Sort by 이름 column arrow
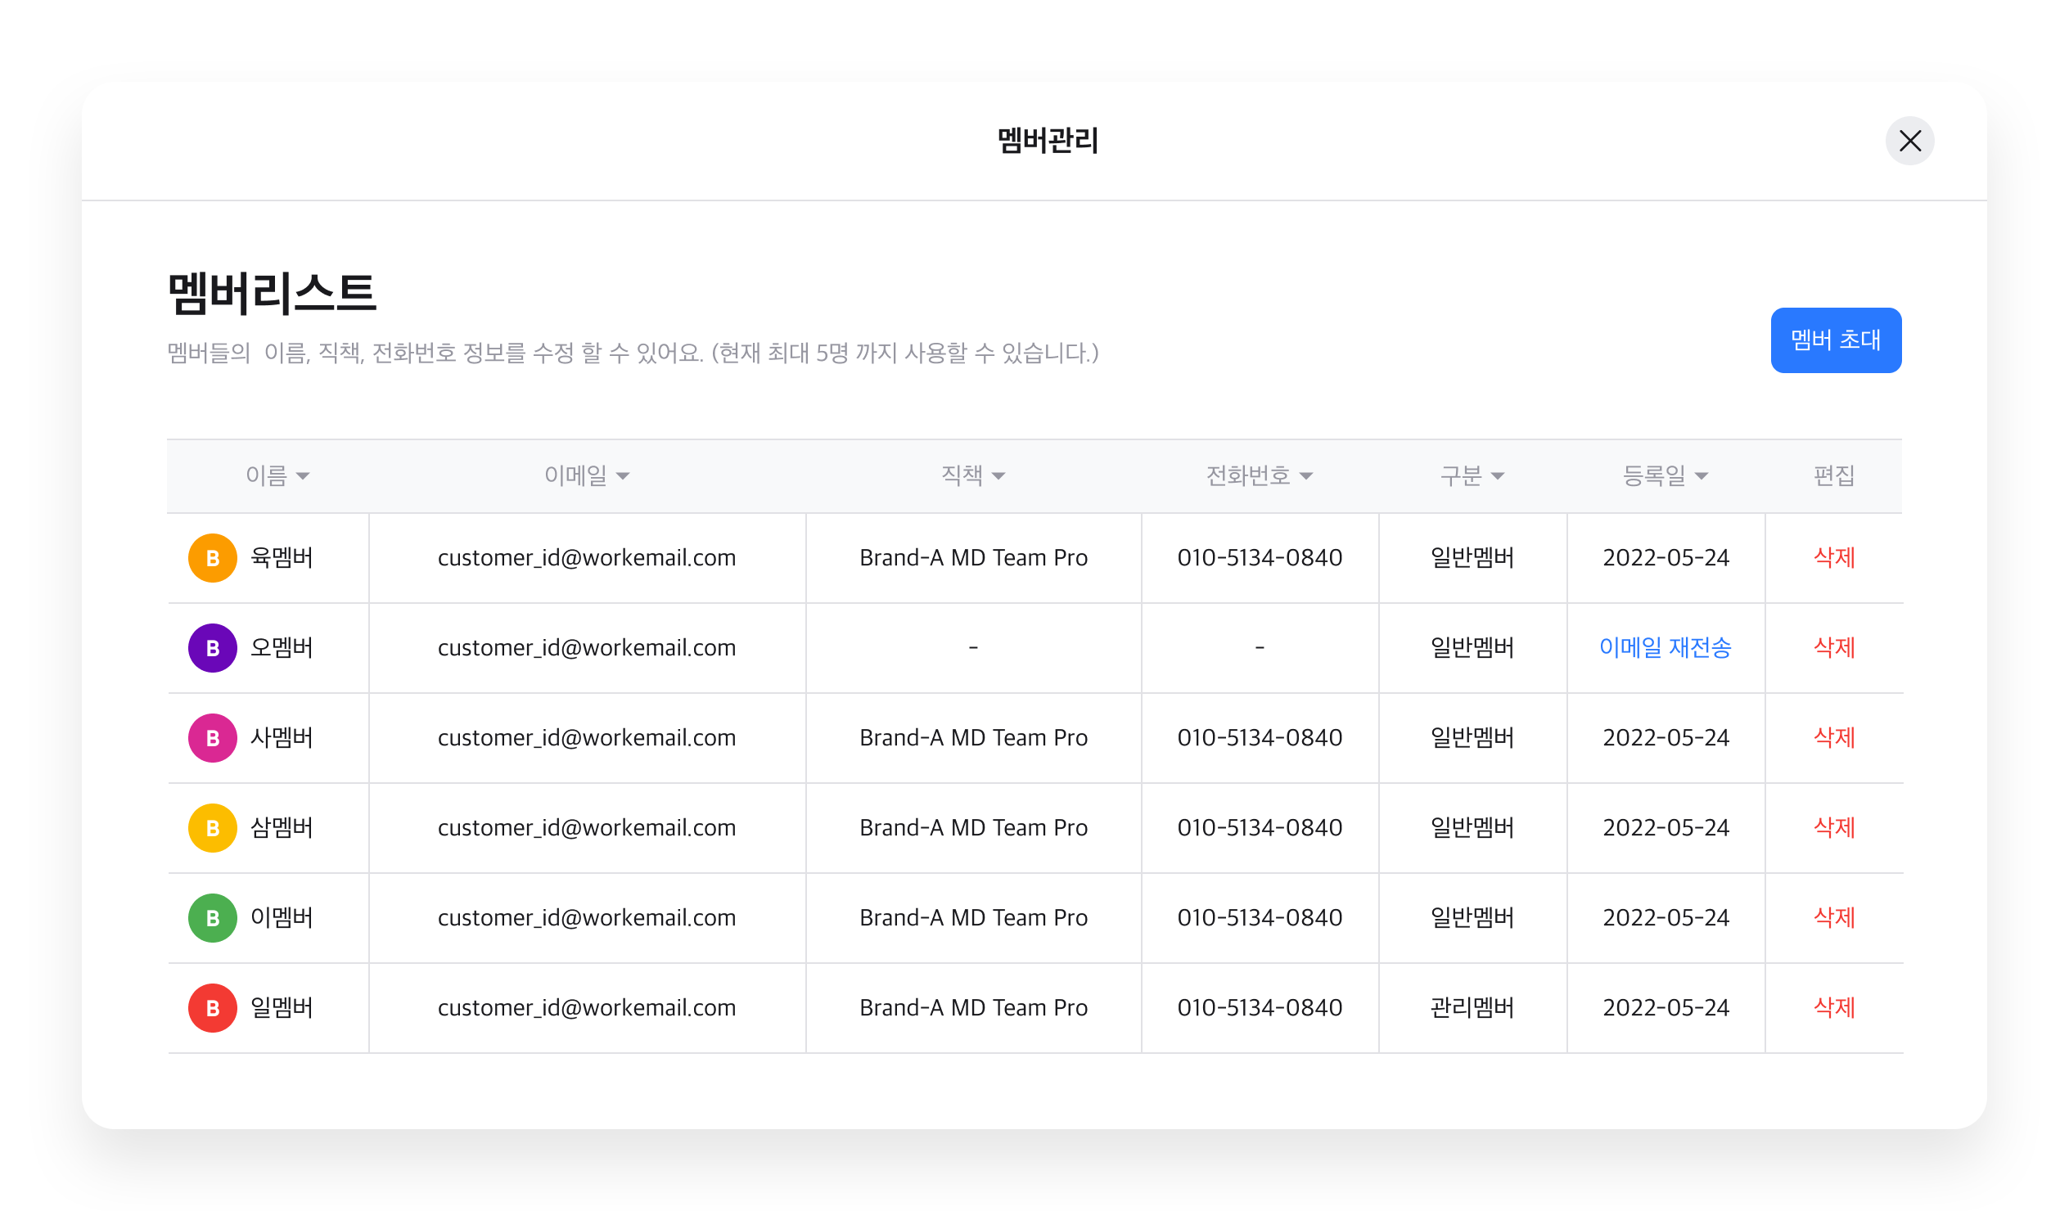 pos(303,476)
